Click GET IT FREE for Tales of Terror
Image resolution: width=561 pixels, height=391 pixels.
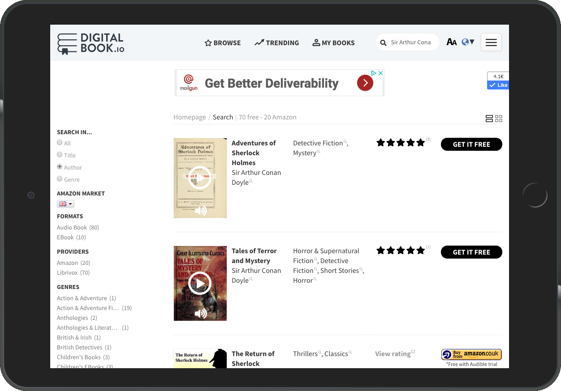(471, 252)
